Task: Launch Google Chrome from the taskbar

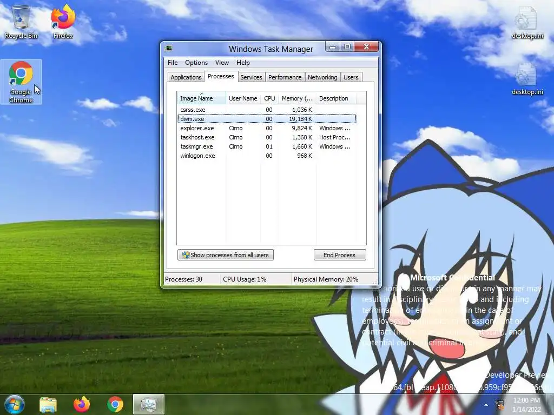Action: pos(115,404)
